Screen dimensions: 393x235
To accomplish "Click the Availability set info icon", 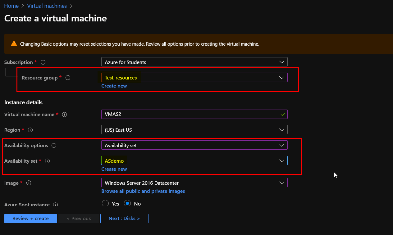I will pos(47,161).
